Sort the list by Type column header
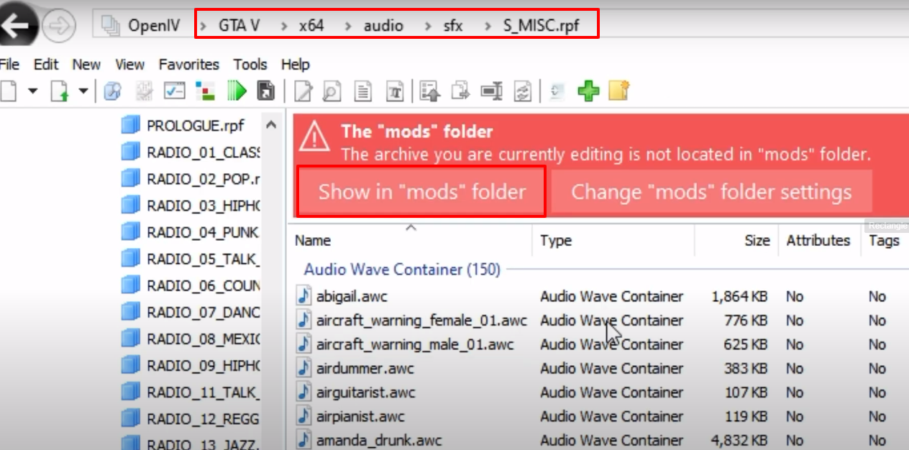The width and height of the screenshot is (909, 450). click(x=614, y=241)
